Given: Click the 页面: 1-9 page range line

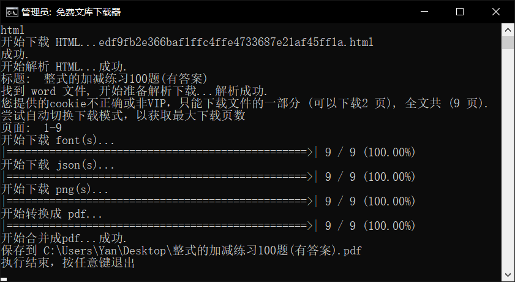Looking at the screenshot, I should pos(31,128).
